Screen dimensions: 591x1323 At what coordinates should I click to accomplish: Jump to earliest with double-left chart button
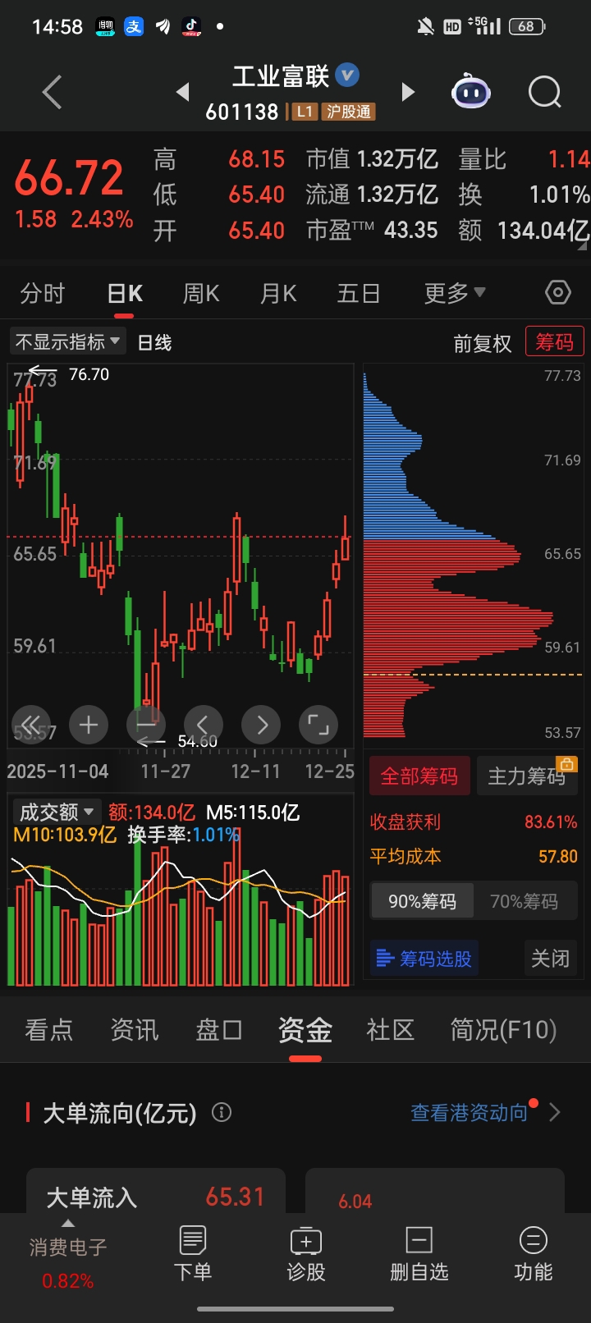click(30, 725)
